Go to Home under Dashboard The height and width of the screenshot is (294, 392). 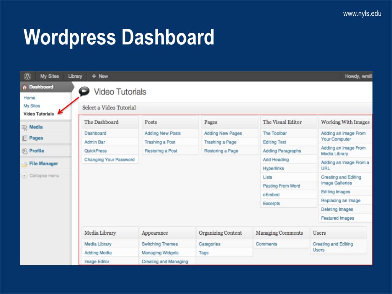pos(29,98)
